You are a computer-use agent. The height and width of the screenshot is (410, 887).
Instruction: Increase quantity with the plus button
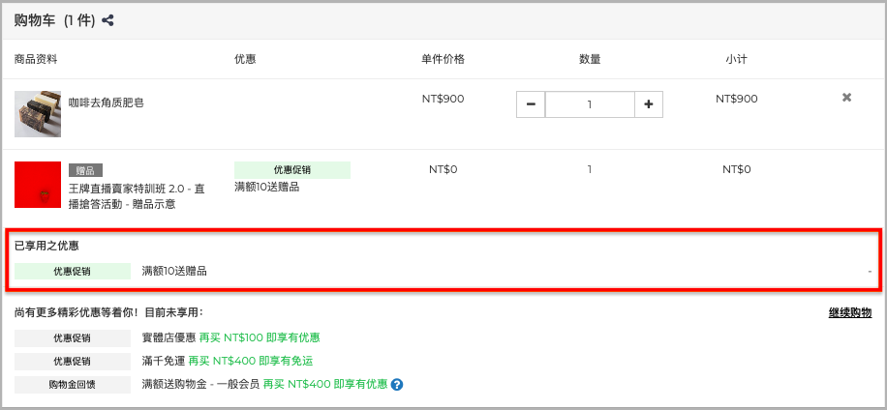tap(648, 104)
